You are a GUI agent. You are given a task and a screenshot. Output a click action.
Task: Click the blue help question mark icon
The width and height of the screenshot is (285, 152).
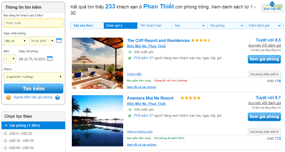pos(57,97)
